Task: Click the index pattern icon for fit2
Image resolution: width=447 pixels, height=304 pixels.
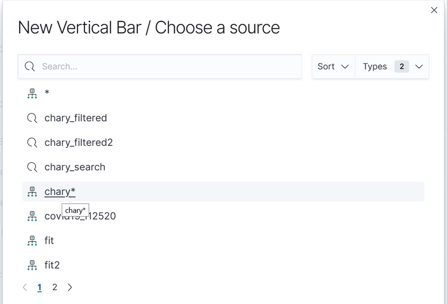Action: pos(32,265)
